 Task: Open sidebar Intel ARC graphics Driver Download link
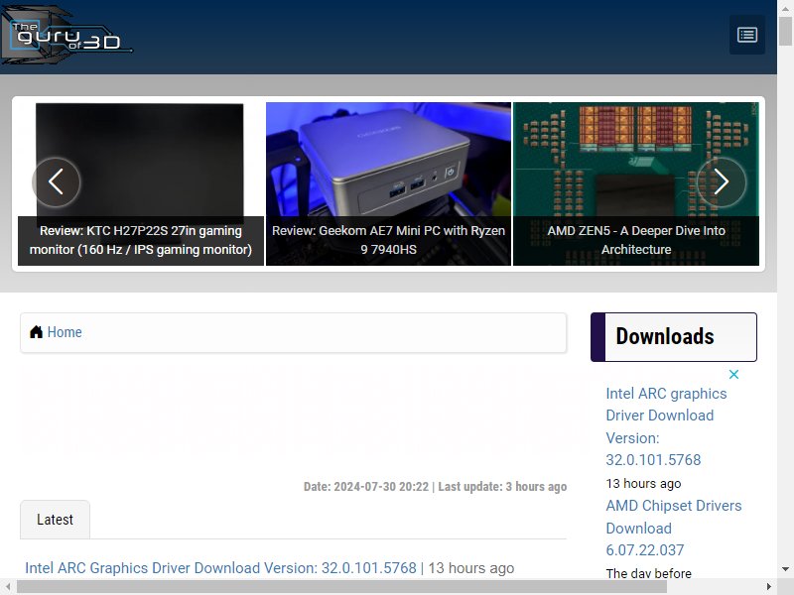click(x=666, y=426)
